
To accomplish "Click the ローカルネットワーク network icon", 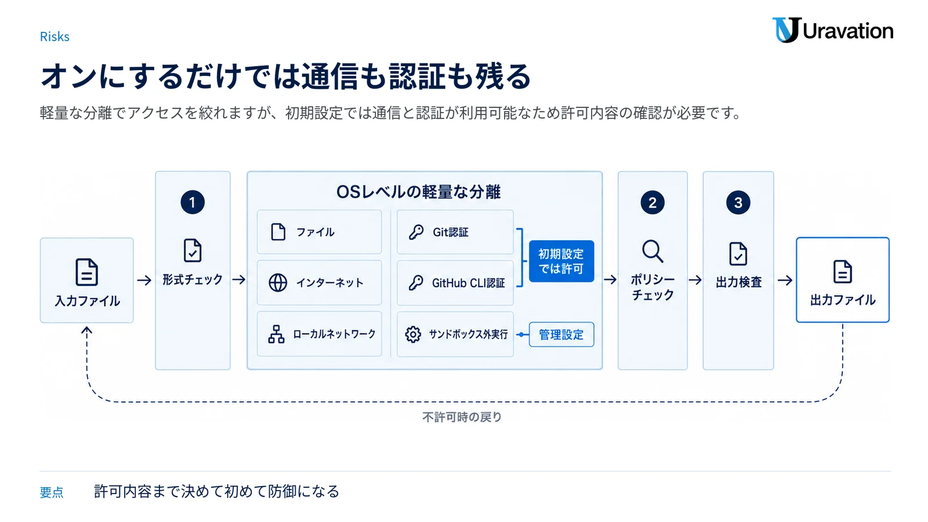I will [x=276, y=334].
